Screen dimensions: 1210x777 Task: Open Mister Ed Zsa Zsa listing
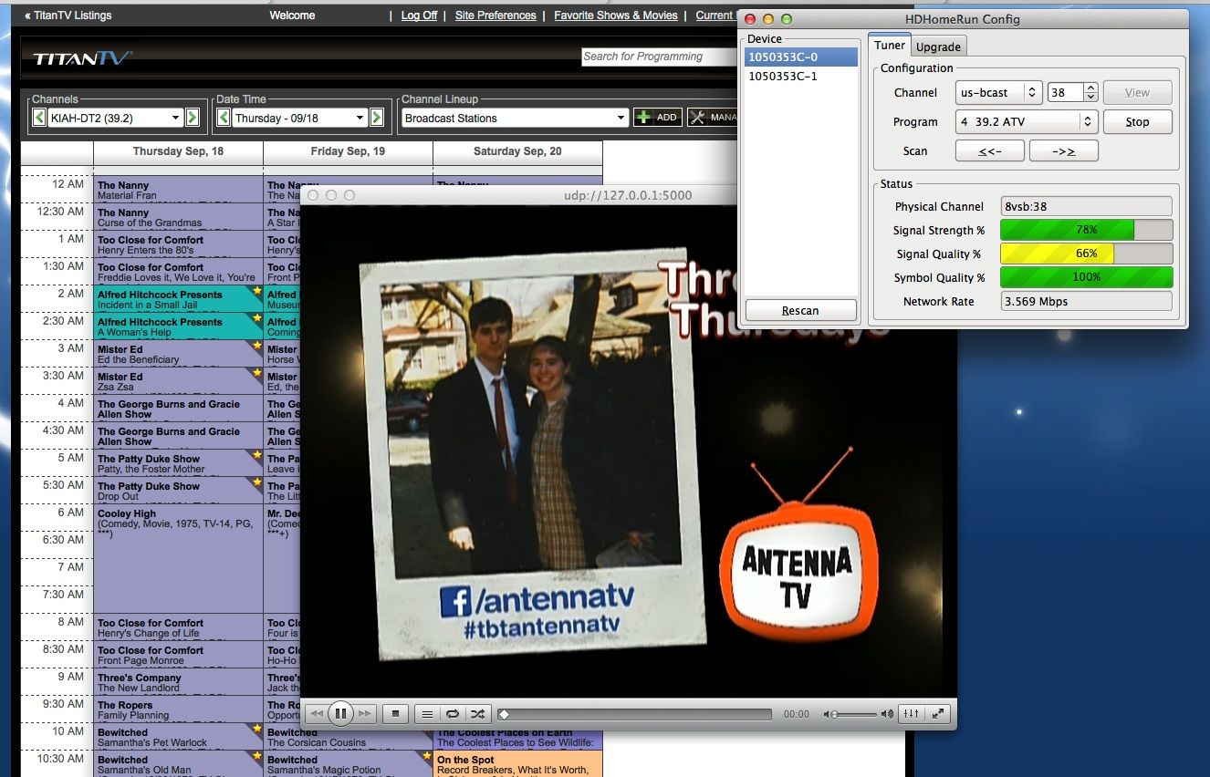pyautogui.click(x=178, y=381)
